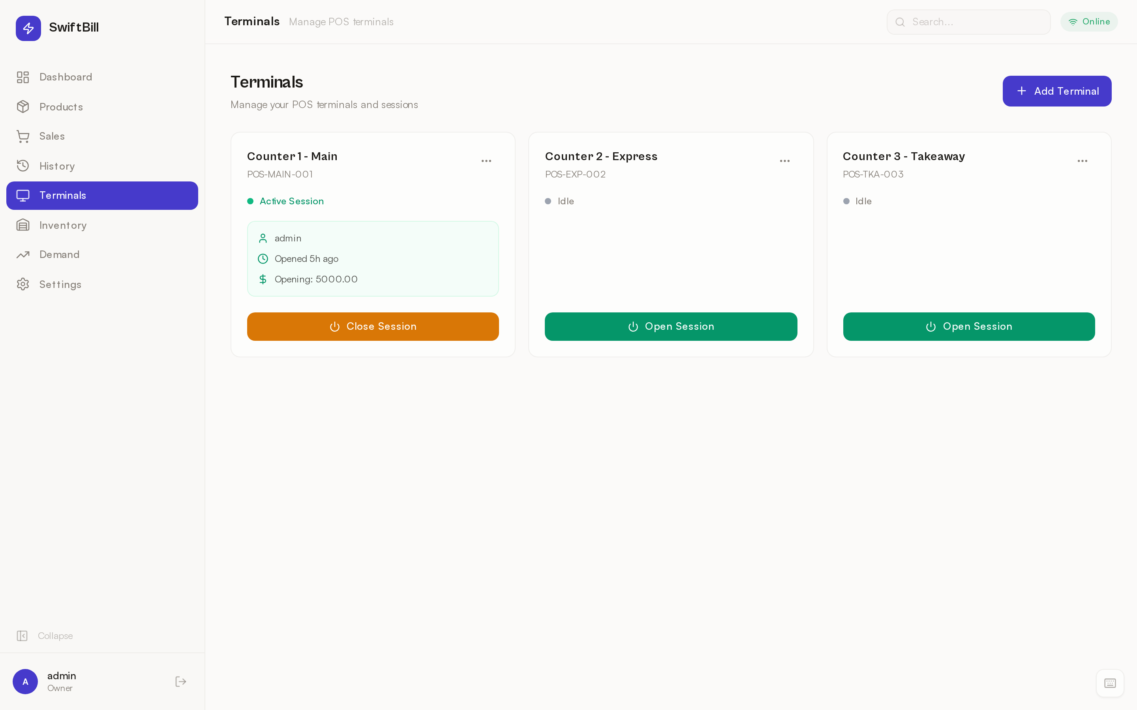Click the user icon beside admin in session
This screenshot has height=710, width=1137.
coord(263,239)
